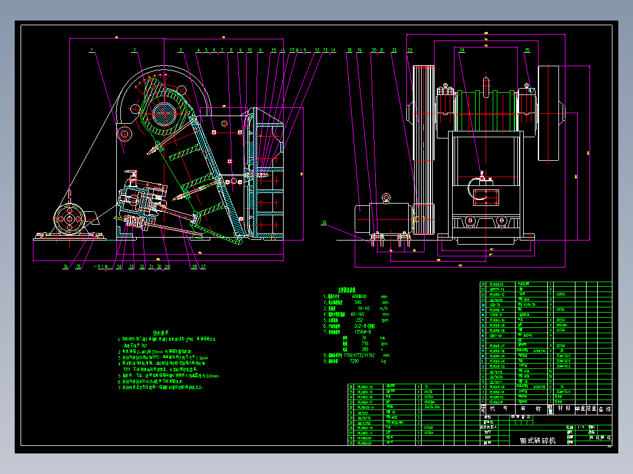
Task: Click the PE4060-20 entry in parts list
Action: pos(365,387)
